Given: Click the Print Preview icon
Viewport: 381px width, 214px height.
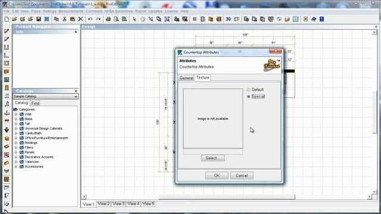Looking at the screenshot, I should pyautogui.click(x=116, y=19).
